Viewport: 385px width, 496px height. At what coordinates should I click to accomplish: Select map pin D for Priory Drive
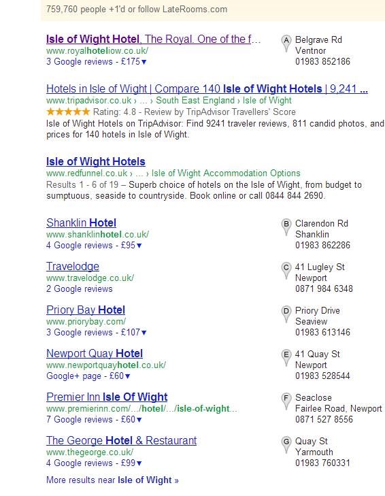tap(286, 314)
